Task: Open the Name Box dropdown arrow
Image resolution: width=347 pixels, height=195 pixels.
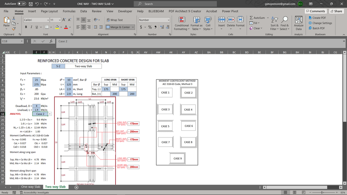Action: click(22, 41)
